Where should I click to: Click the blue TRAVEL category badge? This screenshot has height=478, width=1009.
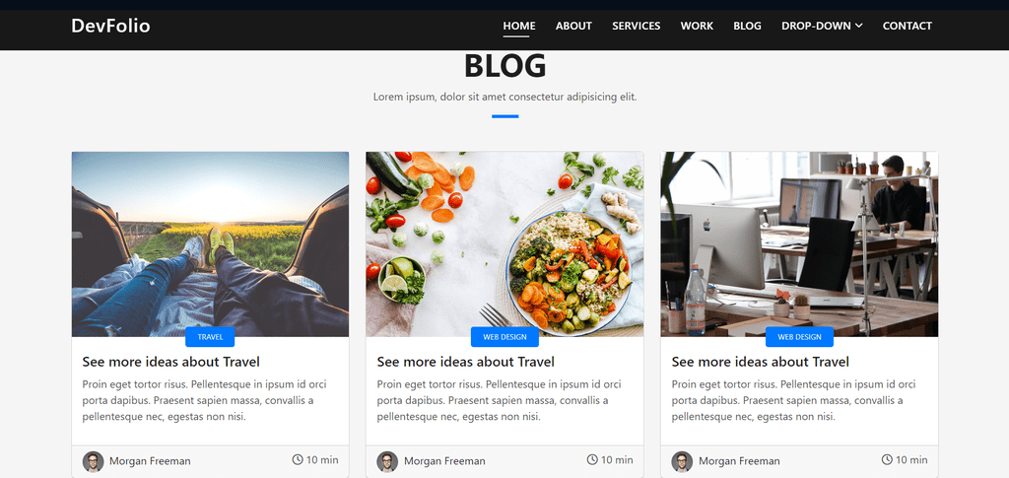pos(210,337)
